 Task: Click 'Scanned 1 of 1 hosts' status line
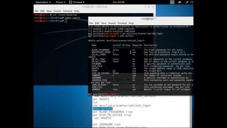point(112,29)
